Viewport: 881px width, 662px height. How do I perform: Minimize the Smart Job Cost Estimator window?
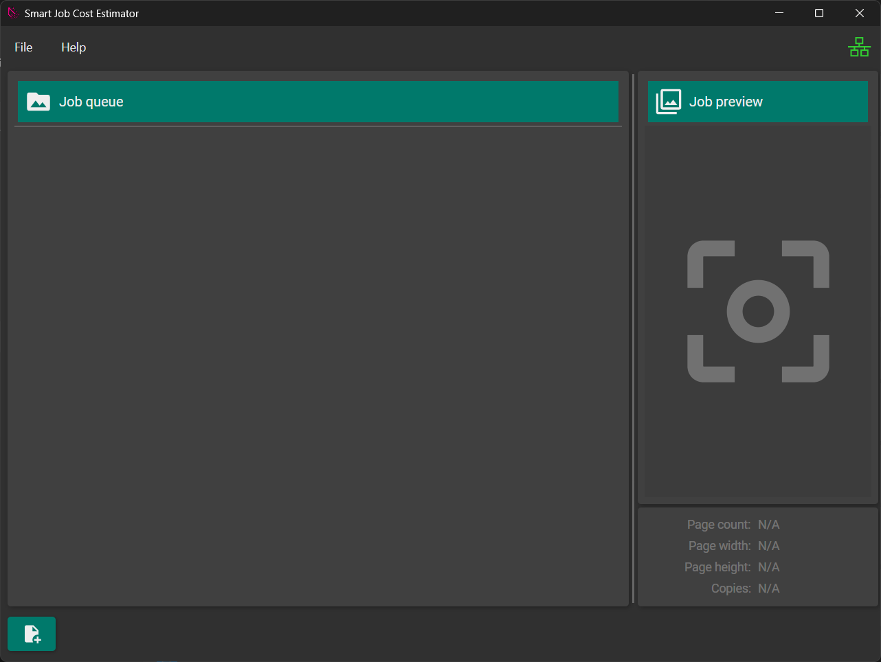(x=779, y=13)
